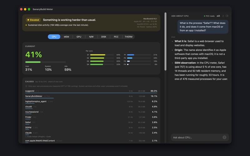Select the nsurlsessiond process row

tap(91, 112)
